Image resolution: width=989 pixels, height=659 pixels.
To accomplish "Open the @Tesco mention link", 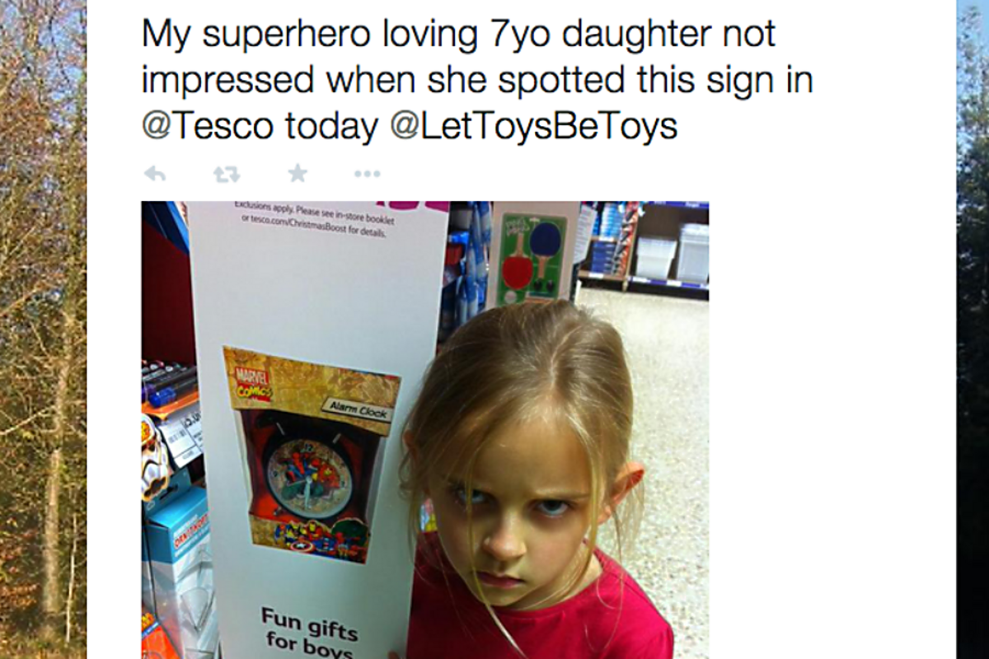I will 209,126.
